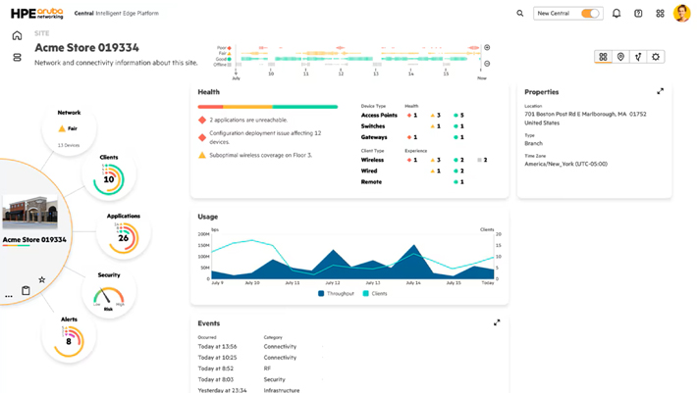Viewport: 697px width, 393px height.
Task: Toggle the New Central switch
Action: point(590,14)
